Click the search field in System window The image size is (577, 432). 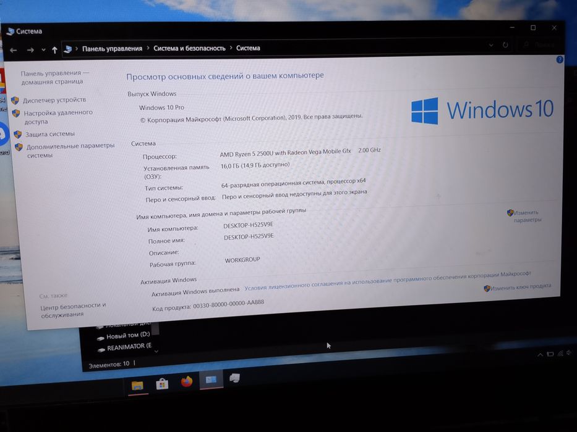click(540, 45)
